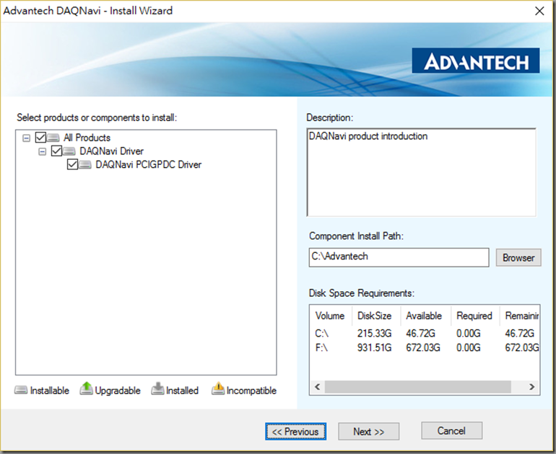The width and height of the screenshot is (556, 454).
Task: Click the disk table right scroll arrow
Action: [x=531, y=387]
